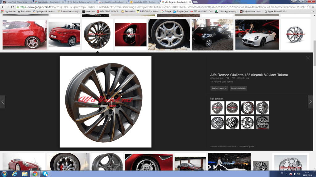Open the SpringerLink bookmark

tap(44, 11)
